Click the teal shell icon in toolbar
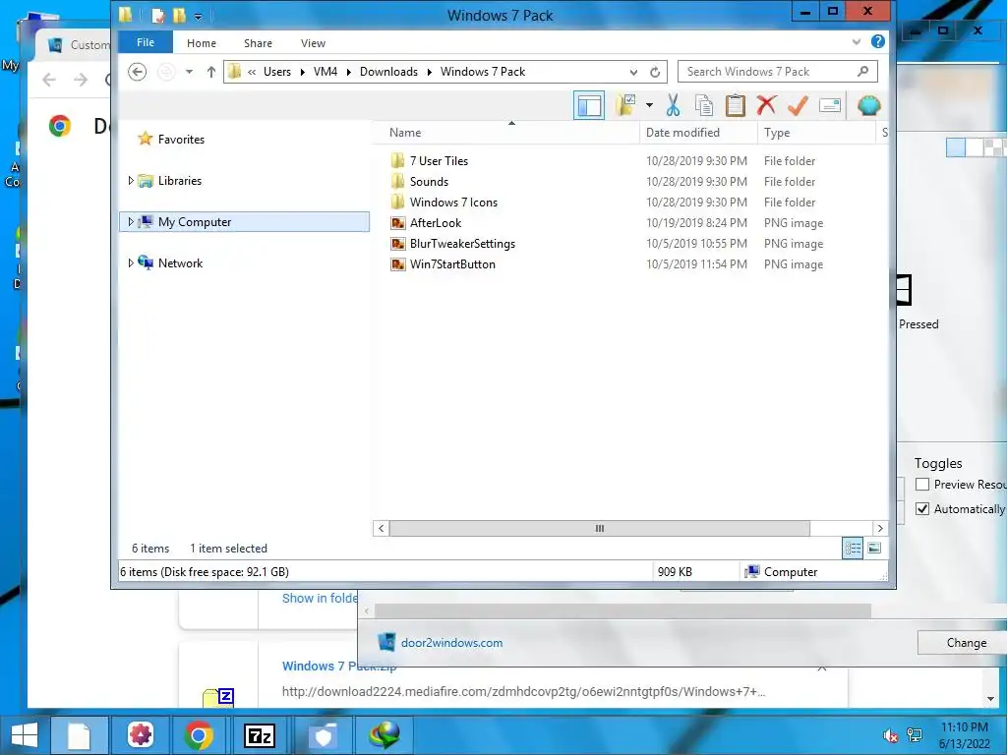The width and height of the screenshot is (1007, 755). click(869, 105)
